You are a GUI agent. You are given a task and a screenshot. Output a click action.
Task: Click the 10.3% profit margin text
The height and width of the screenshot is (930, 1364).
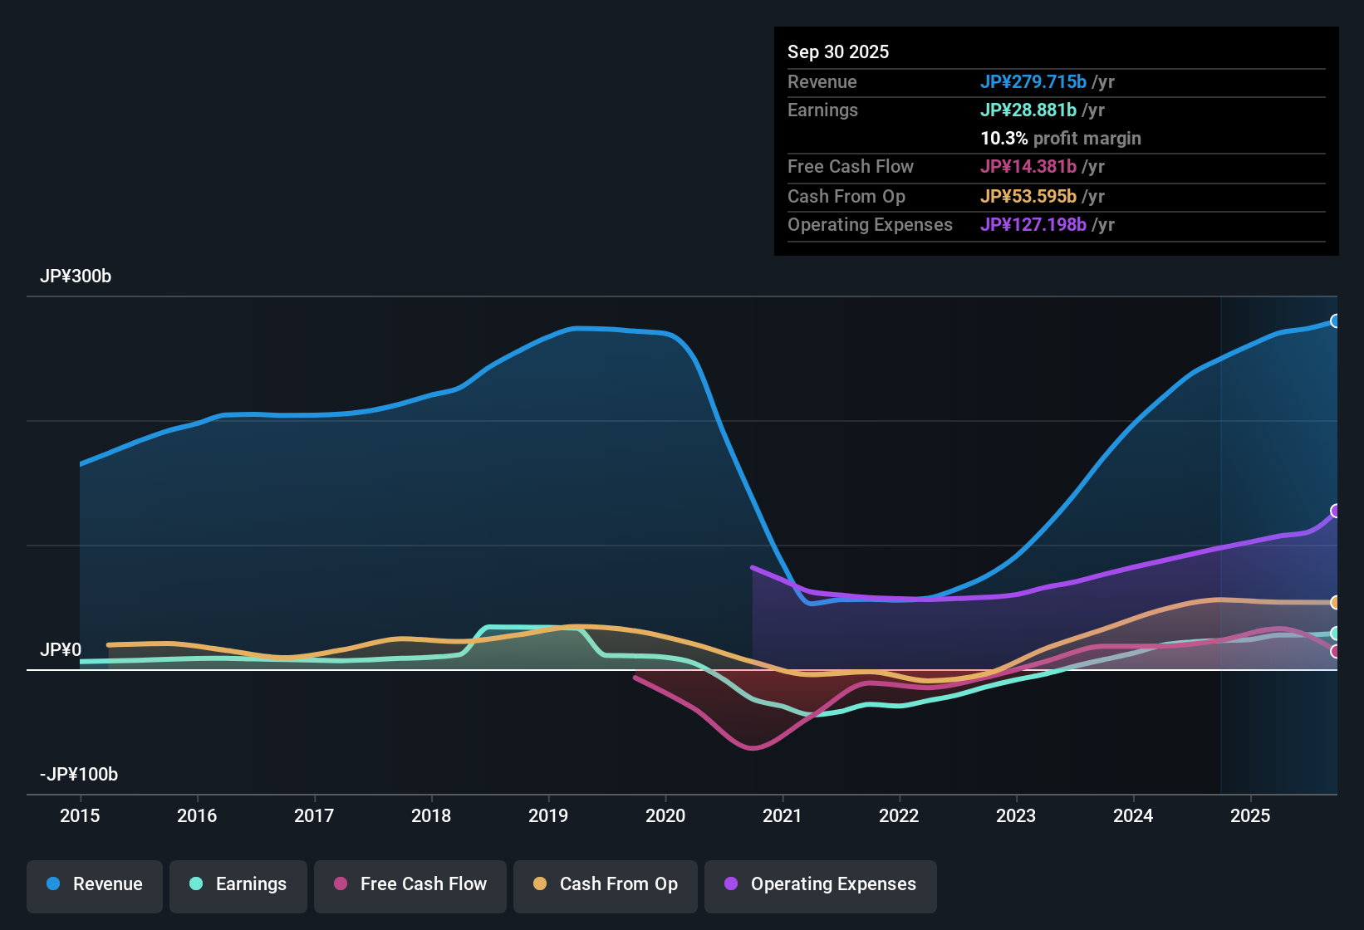pos(1061,138)
